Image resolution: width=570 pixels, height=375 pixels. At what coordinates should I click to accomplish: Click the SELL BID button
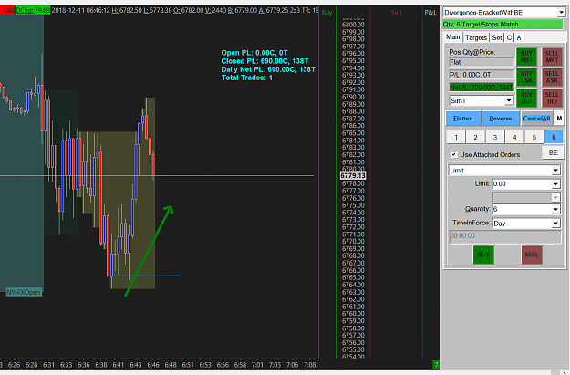click(552, 98)
